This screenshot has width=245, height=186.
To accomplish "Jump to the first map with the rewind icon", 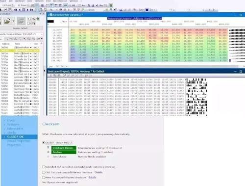I will pyautogui.click(x=16, y=10).
